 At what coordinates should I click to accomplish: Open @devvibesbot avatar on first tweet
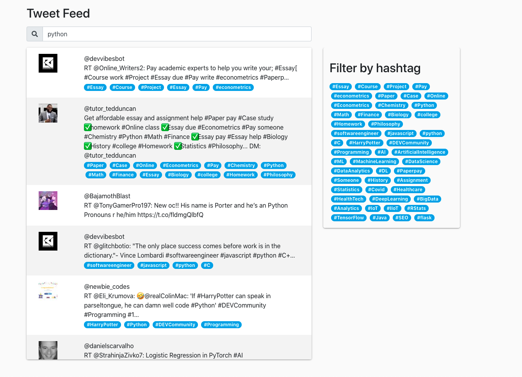48,63
